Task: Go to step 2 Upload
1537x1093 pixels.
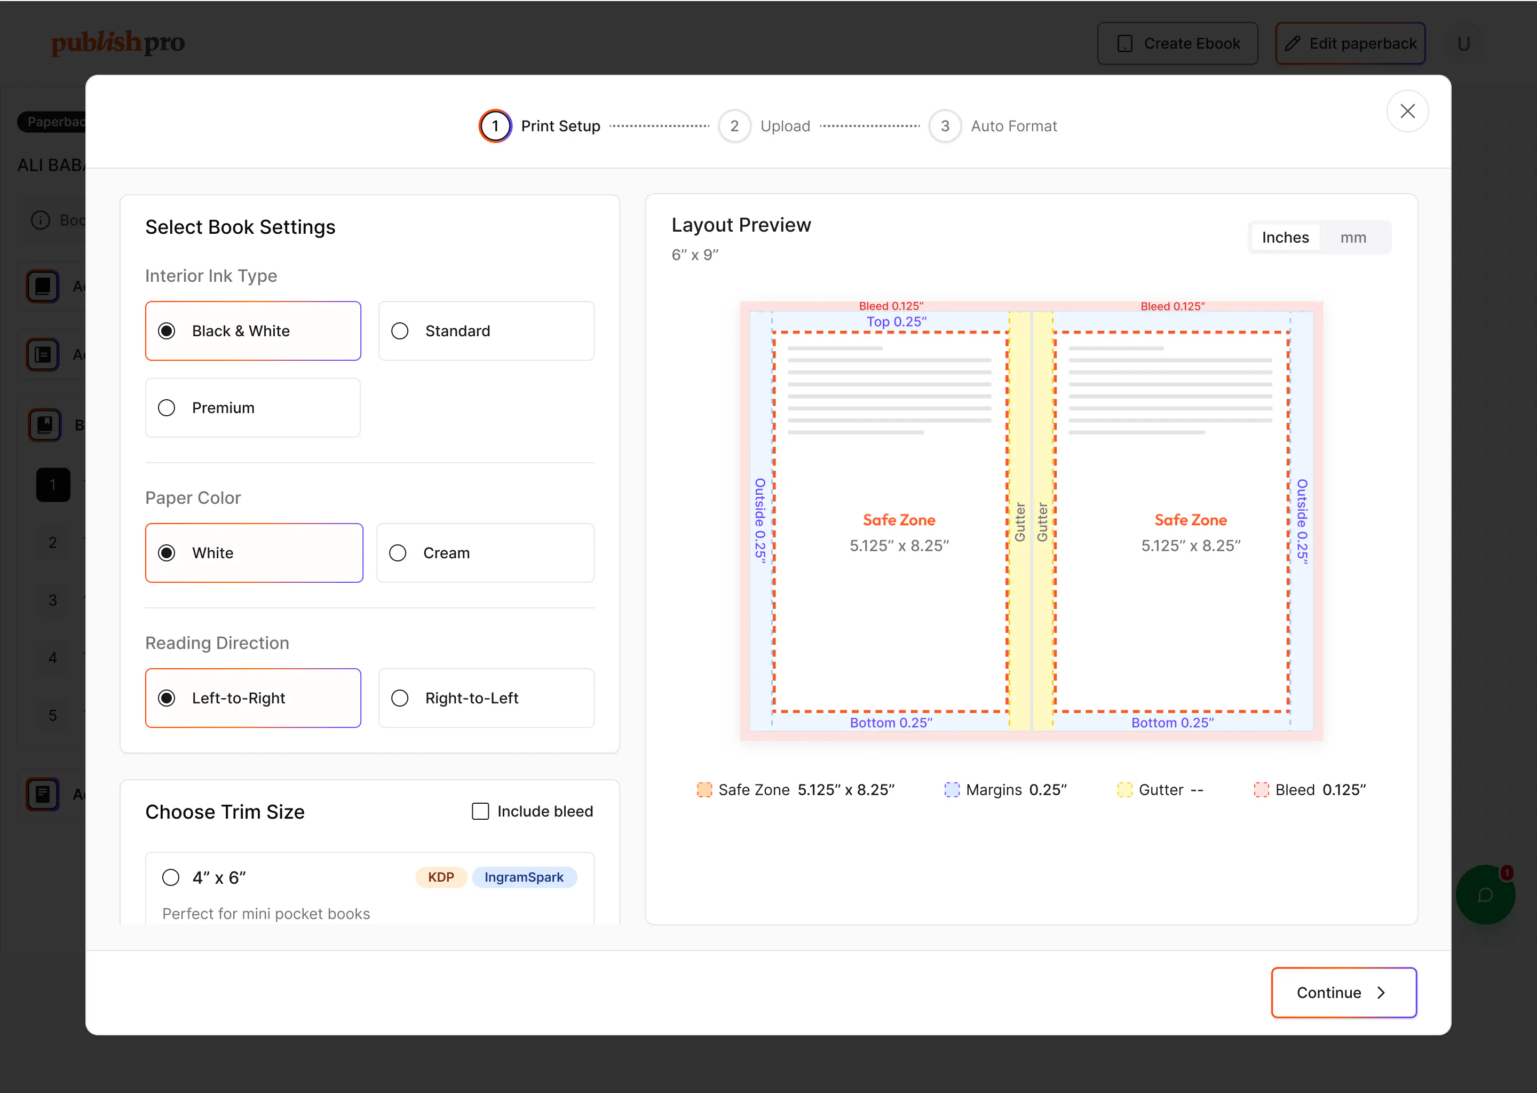Action: [x=764, y=126]
